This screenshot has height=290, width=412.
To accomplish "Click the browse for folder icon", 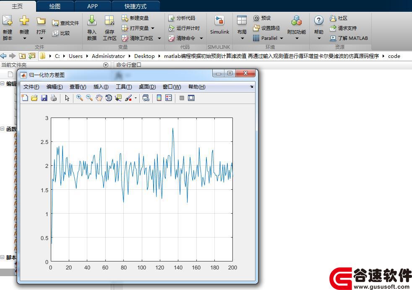I will [x=32, y=56].
